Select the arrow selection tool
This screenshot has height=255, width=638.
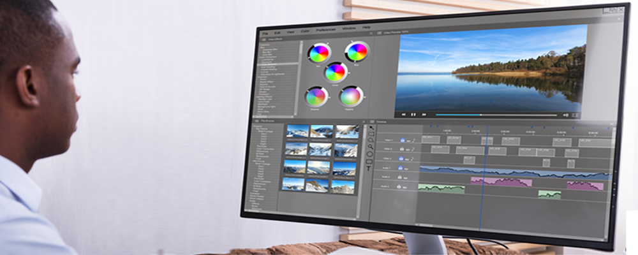370,127
